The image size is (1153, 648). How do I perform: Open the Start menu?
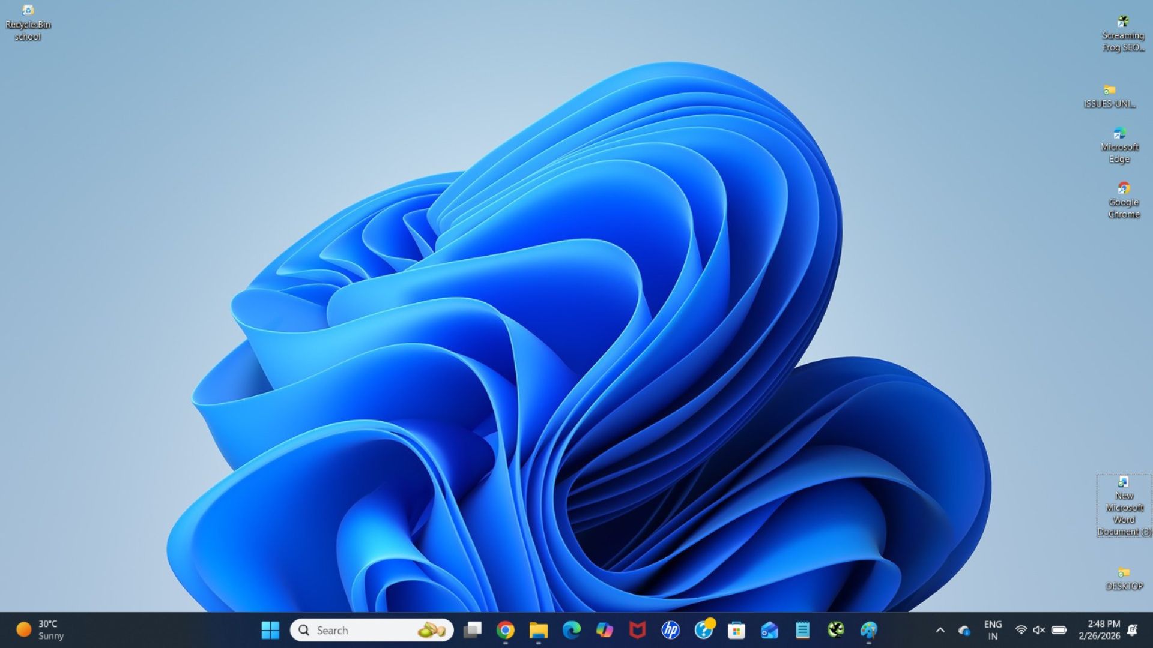pyautogui.click(x=270, y=630)
